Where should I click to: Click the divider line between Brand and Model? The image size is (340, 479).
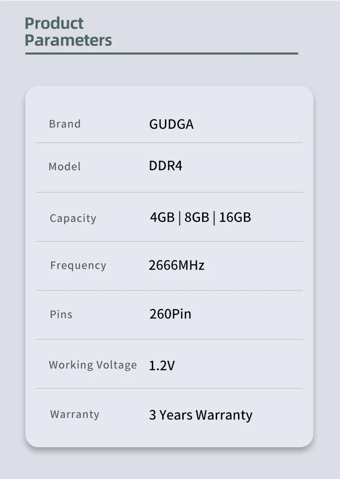(x=169, y=143)
